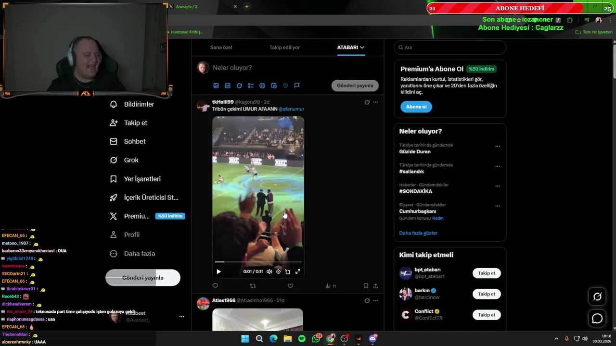Repost tkHalil99's post
Screen dimensions: 616x346
pos(253,286)
